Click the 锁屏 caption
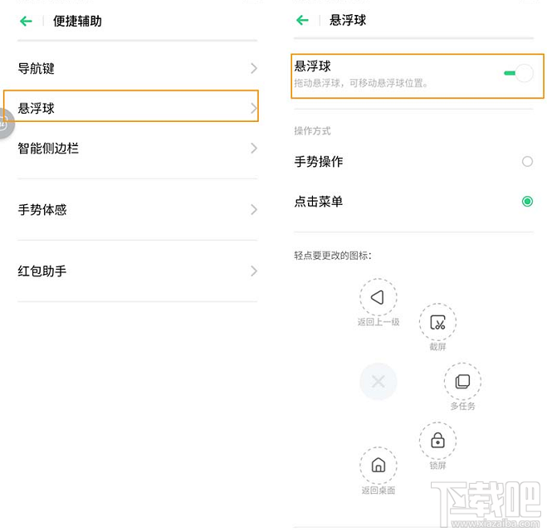Viewport: 547px width, 532px height. tap(437, 466)
